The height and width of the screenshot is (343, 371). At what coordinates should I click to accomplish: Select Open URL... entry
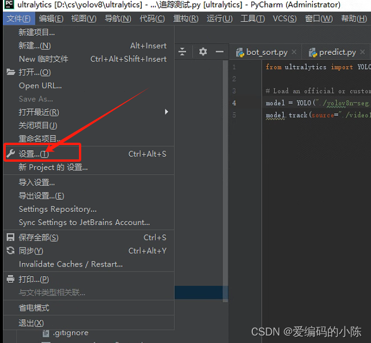click(89, 86)
